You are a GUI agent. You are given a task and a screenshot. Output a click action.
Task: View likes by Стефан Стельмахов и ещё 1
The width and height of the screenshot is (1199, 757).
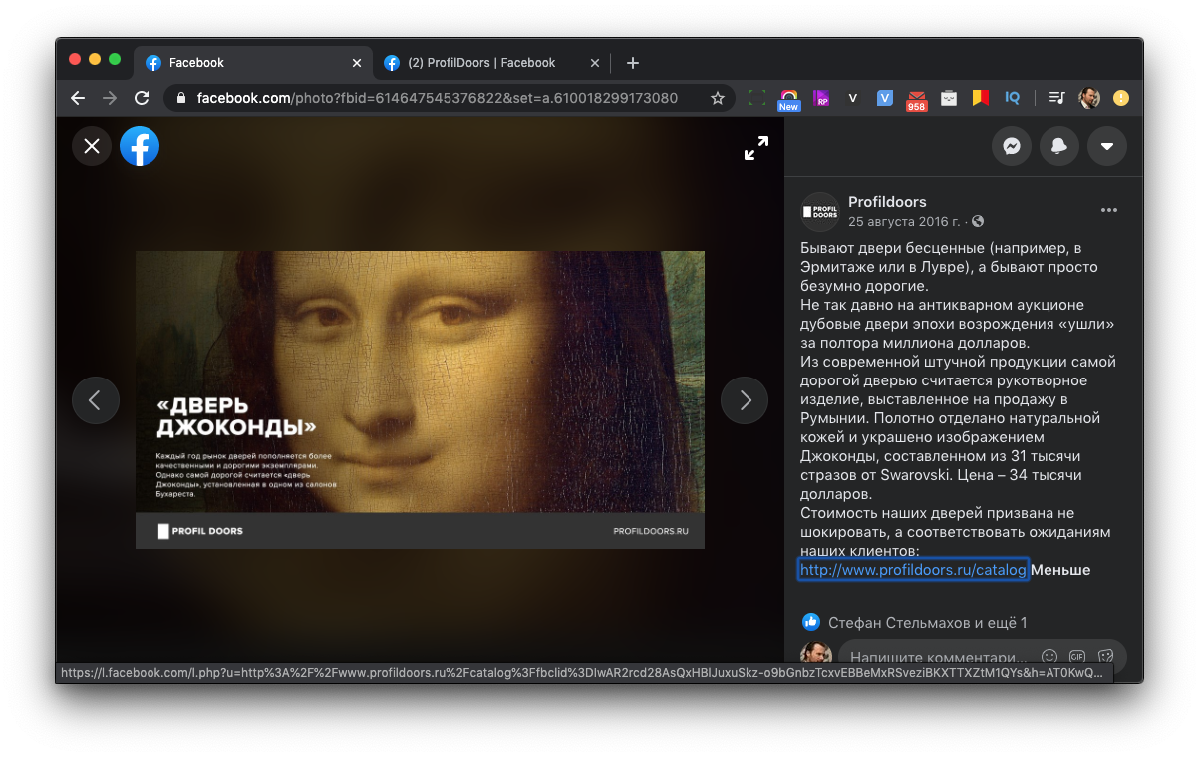click(x=928, y=623)
